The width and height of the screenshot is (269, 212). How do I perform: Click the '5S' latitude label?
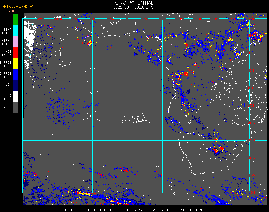(252, 70)
